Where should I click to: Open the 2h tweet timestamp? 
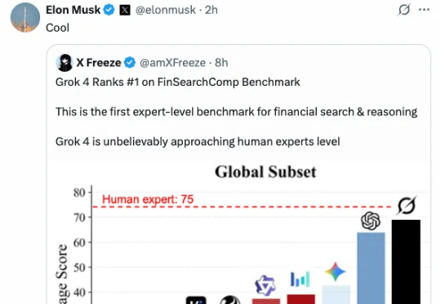(x=212, y=10)
